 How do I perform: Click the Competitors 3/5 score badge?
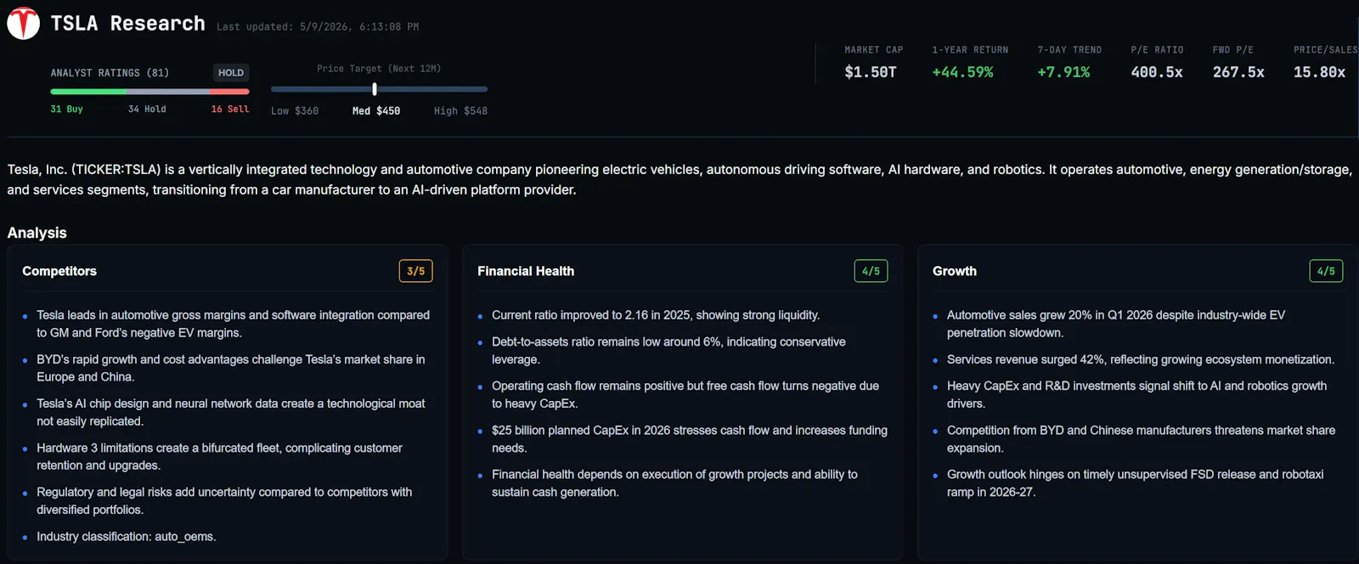416,271
